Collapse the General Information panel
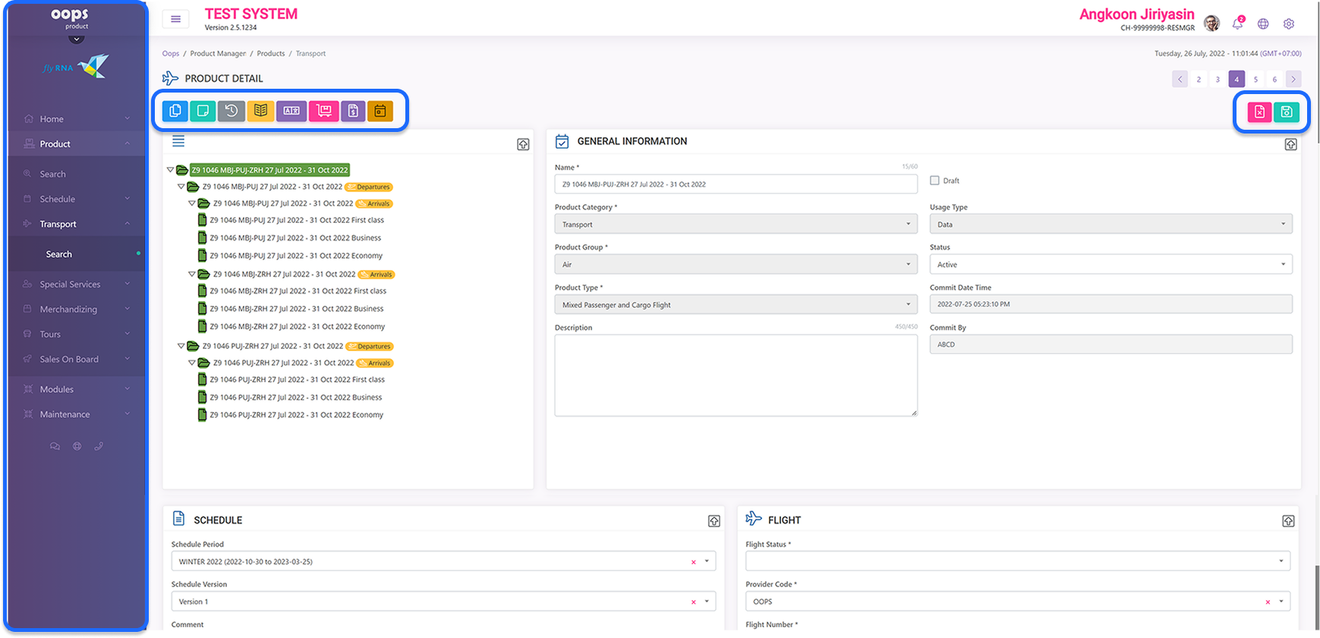 pos(1290,144)
